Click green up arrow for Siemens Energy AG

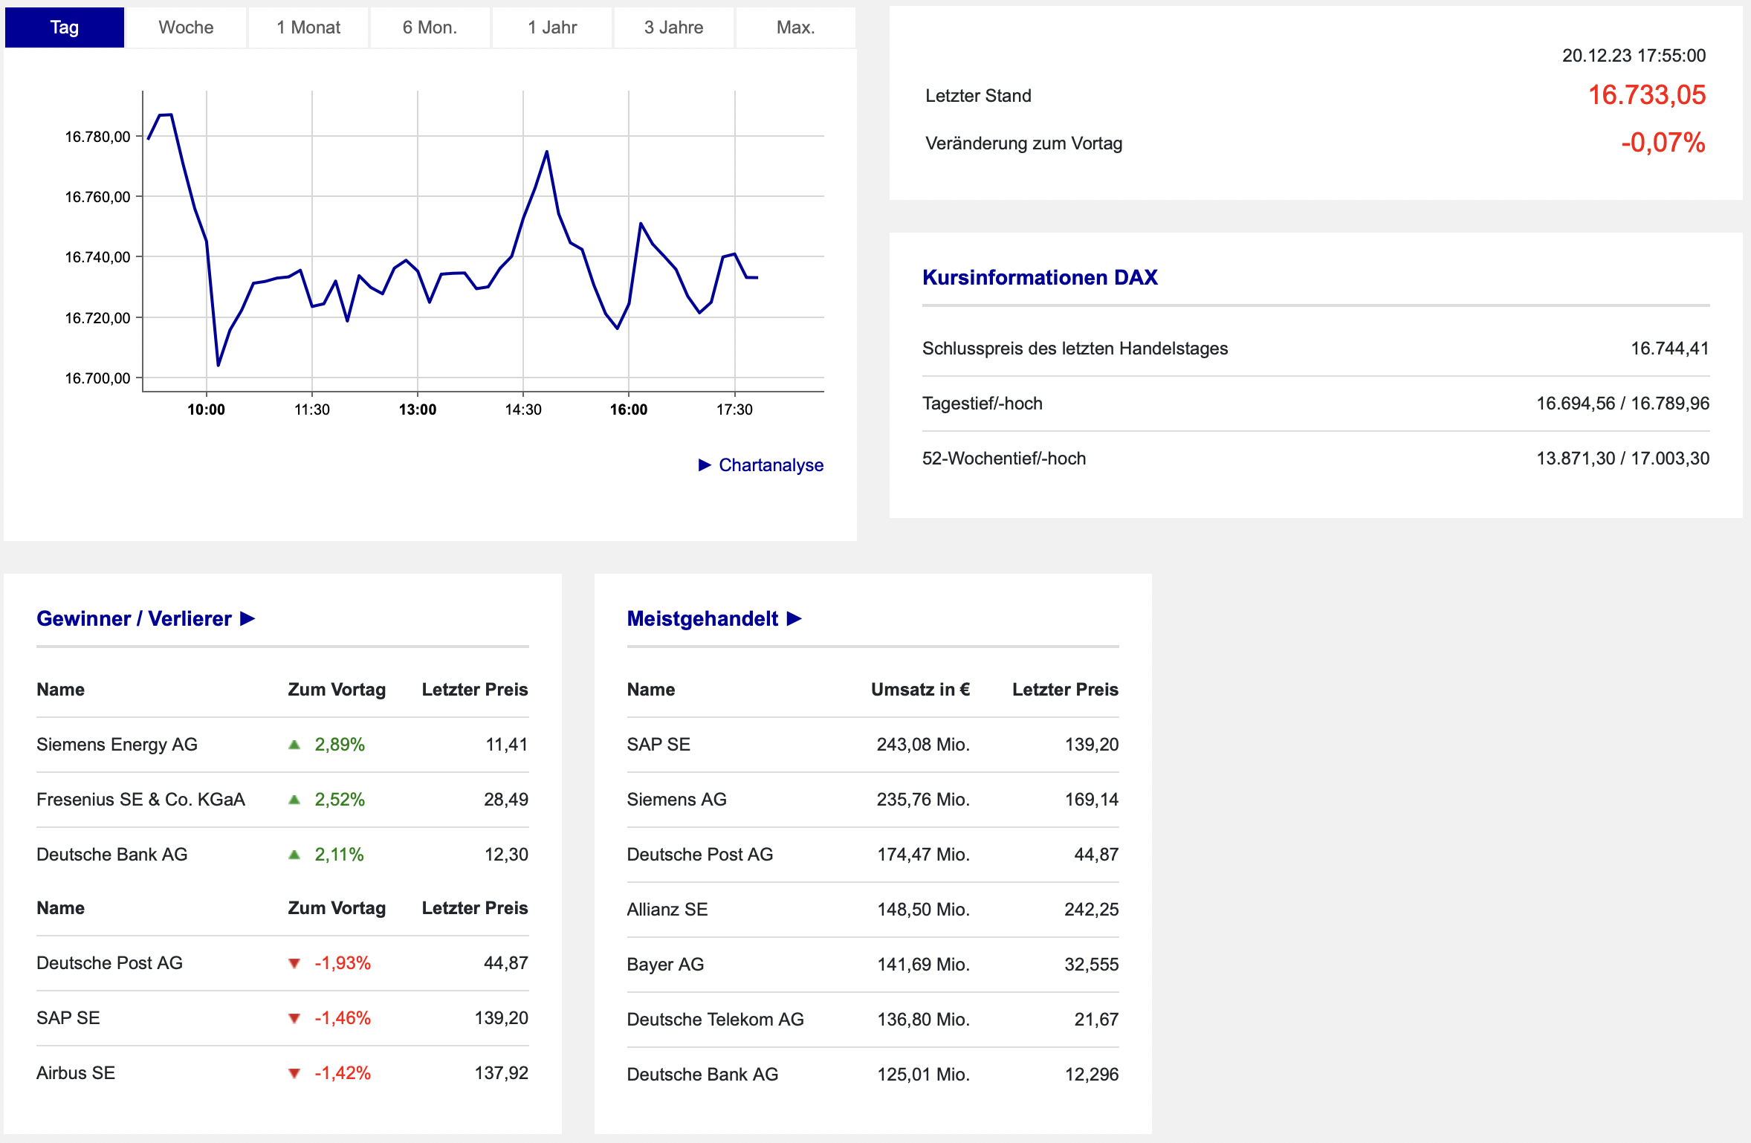(294, 745)
